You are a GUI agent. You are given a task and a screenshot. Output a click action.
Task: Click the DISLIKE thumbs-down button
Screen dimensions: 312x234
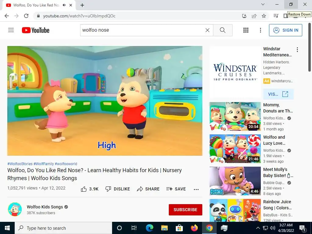pos(118,189)
